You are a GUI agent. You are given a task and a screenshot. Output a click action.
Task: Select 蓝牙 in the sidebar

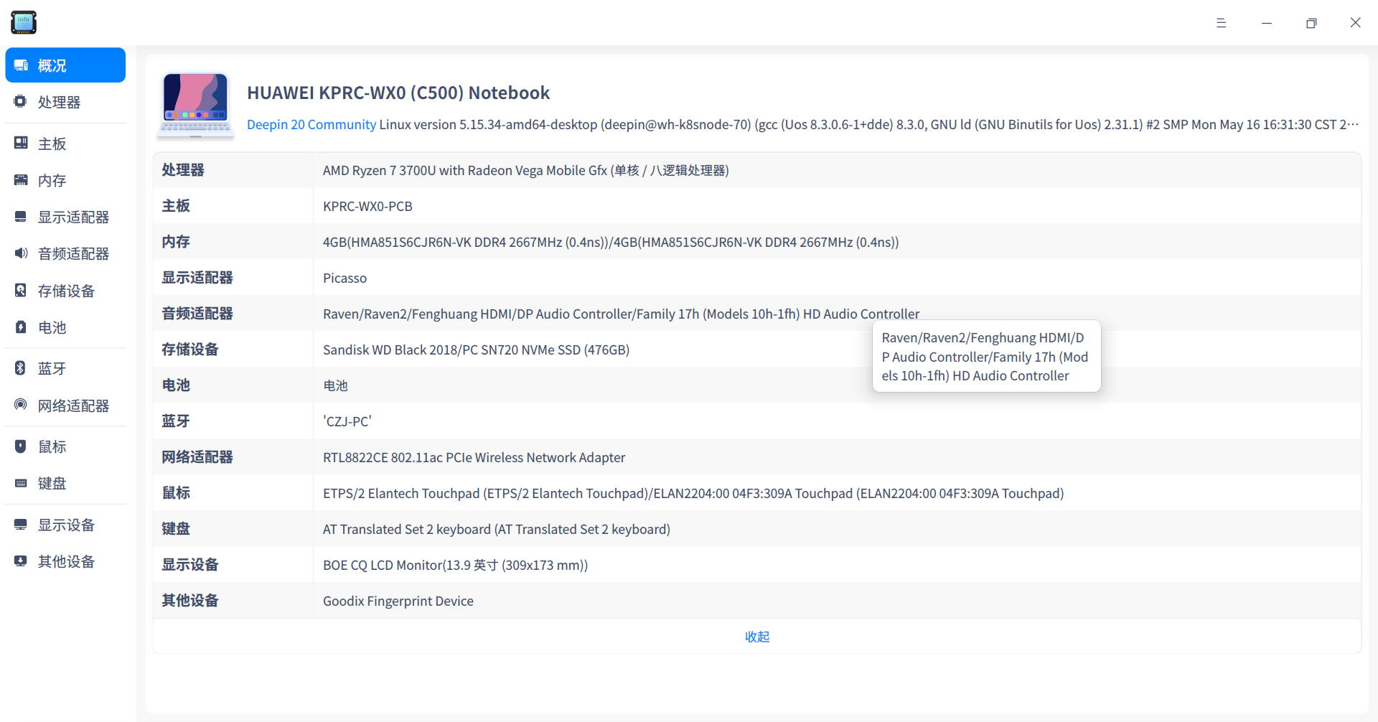pyautogui.click(x=65, y=368)
